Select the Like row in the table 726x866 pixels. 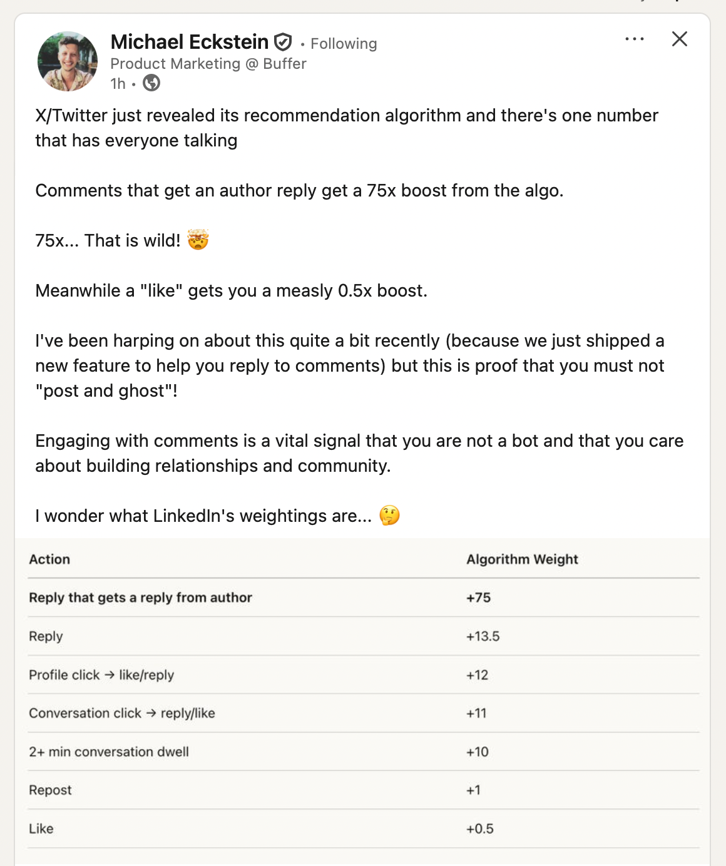coord(41,828)
